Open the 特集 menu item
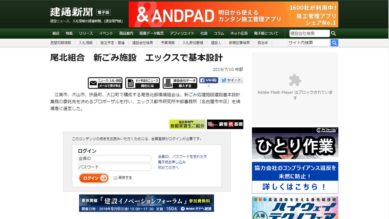Image resolution: width=389 pixels, height=219 pixels. click(x=69, y=33)
